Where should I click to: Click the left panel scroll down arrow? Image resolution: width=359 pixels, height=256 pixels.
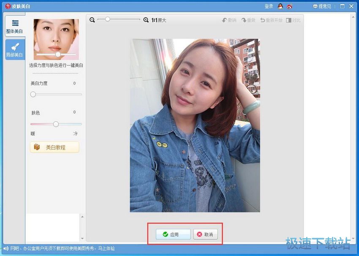(x=82, y=238)
